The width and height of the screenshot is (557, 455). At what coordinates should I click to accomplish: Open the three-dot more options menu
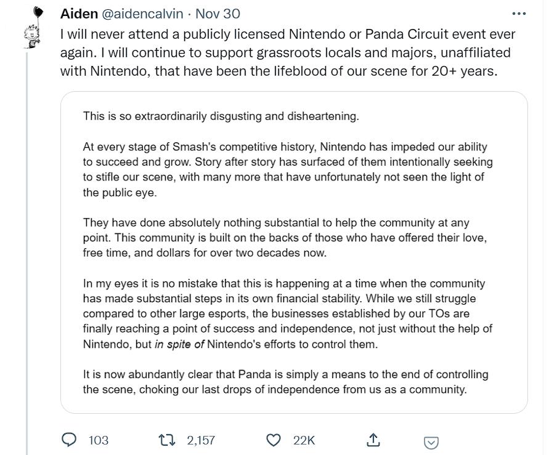point(519,14)
